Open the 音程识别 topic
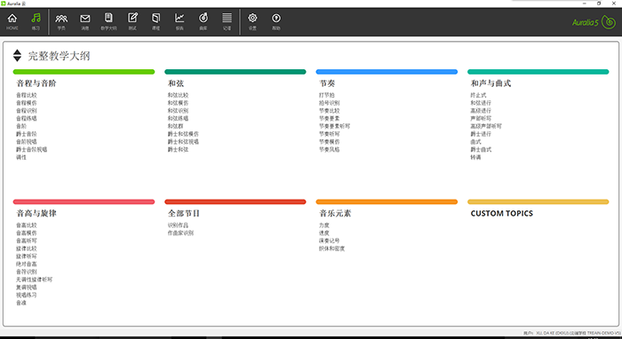Viewport: 622px width, 339px height. point(26,111)
